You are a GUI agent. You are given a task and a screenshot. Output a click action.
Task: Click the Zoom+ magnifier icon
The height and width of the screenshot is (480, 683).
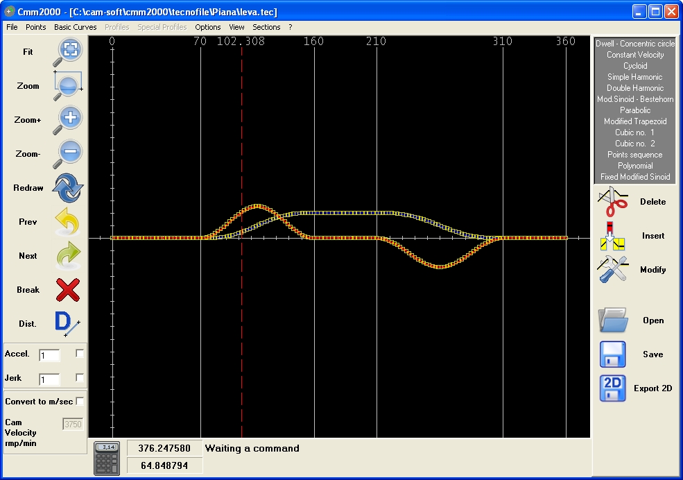68,120
